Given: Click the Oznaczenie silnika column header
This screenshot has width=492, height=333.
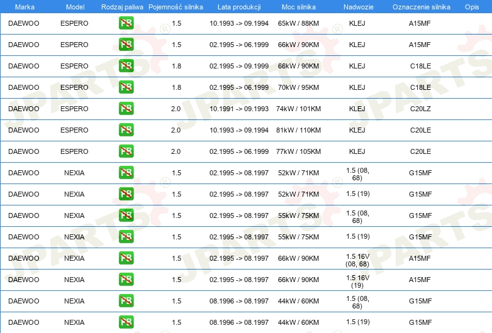Looking at the screenshot, I should [x=421, y=6].
